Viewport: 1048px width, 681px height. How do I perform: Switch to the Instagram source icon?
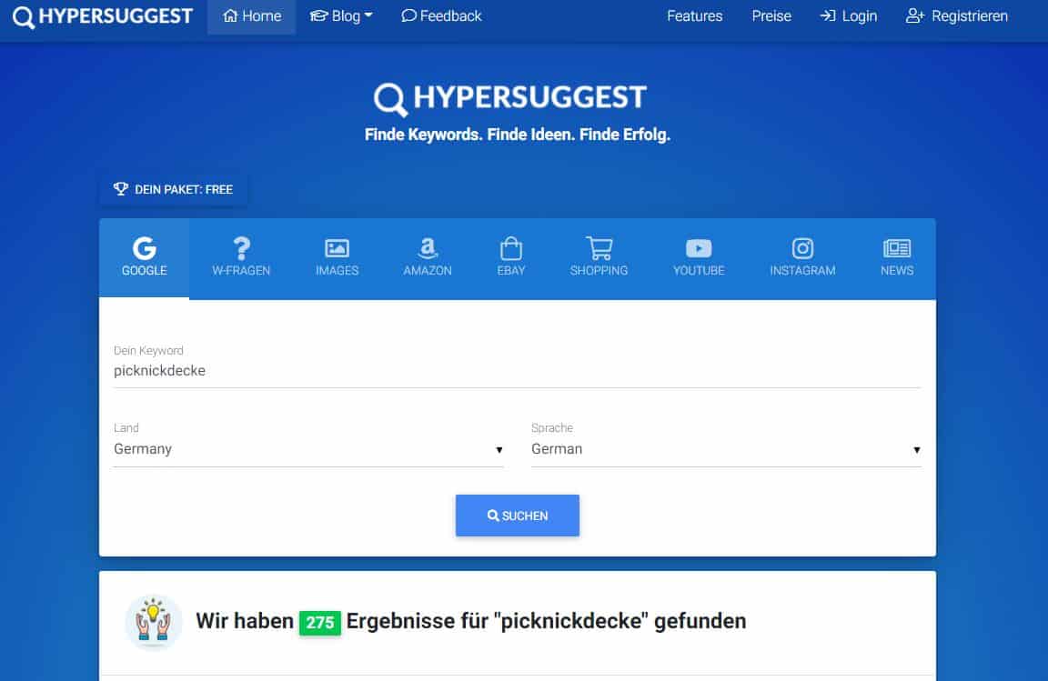(802, 249)
